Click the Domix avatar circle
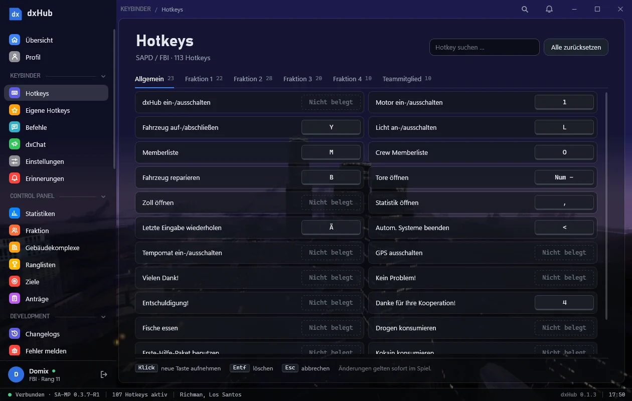Image resolution: width=632 pixels, height=401 pixels. [16, 374]
